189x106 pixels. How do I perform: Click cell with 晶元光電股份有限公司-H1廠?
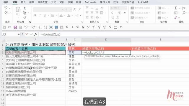pos(35,56)
